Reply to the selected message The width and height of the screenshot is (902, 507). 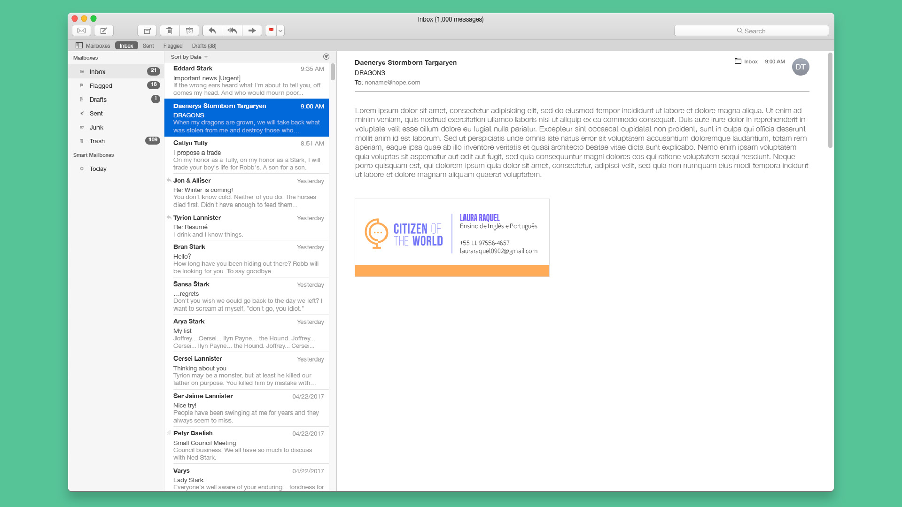(x=212, y=31)
